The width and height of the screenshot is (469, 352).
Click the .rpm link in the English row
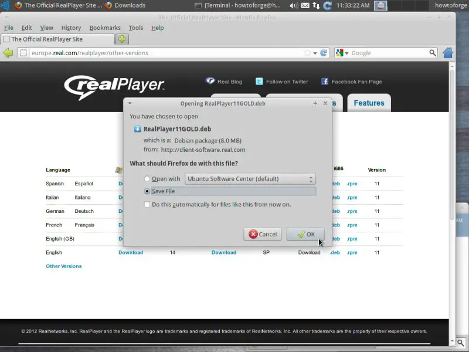point(352,253)
